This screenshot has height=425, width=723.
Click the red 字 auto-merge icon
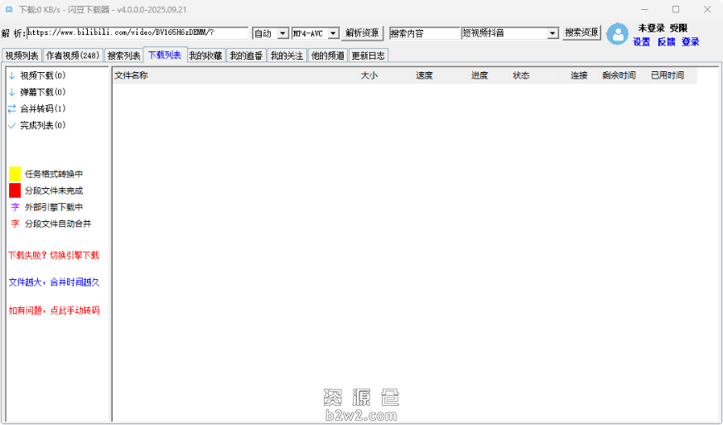(15, 224)
